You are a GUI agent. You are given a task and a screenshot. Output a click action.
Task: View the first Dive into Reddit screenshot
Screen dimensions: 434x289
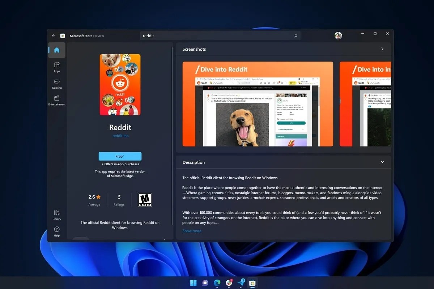click(x=258, y=104)
